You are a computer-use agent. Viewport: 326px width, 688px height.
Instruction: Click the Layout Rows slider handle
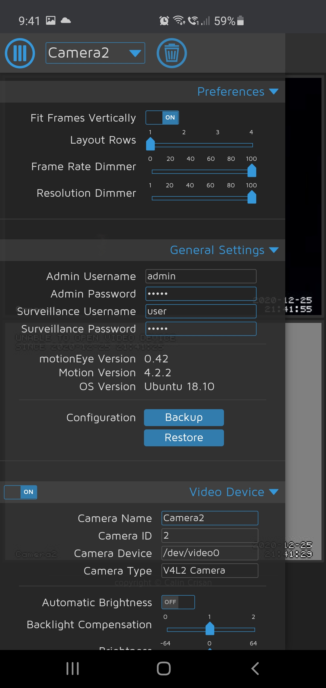[150, 144]
